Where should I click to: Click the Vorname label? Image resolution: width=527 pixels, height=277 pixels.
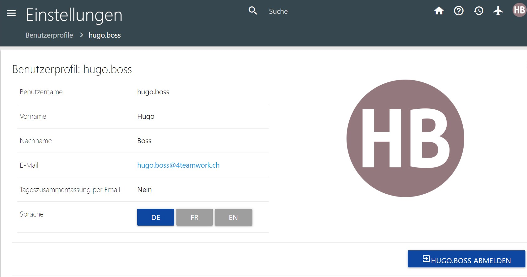[33, 116]
